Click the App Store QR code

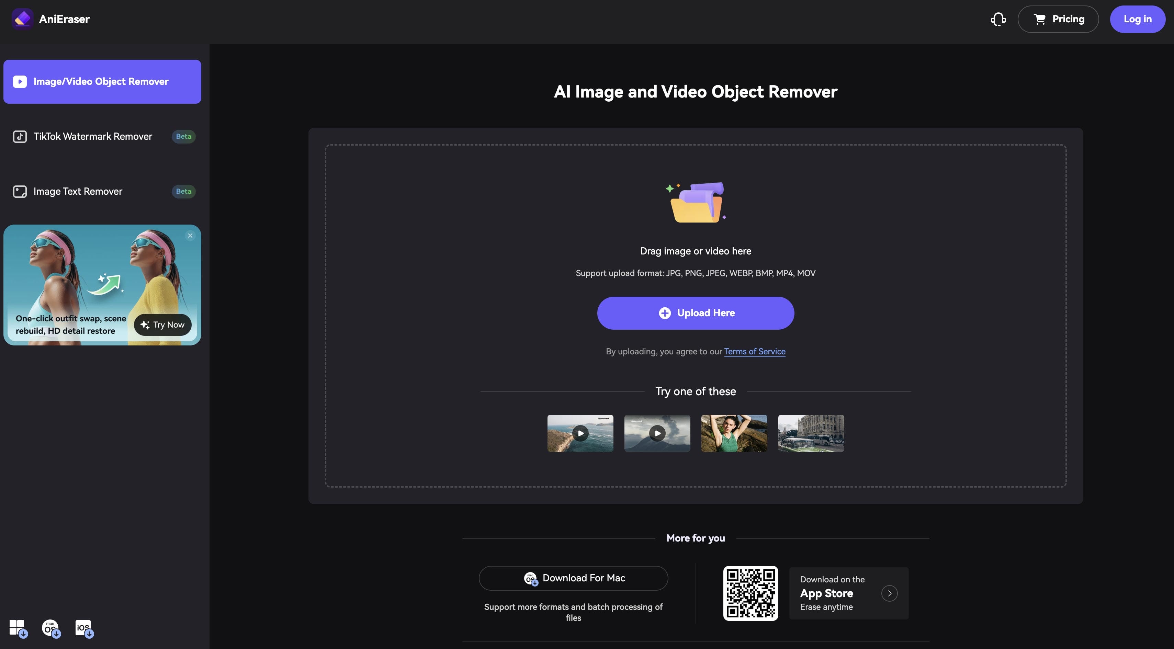(750, 593)
